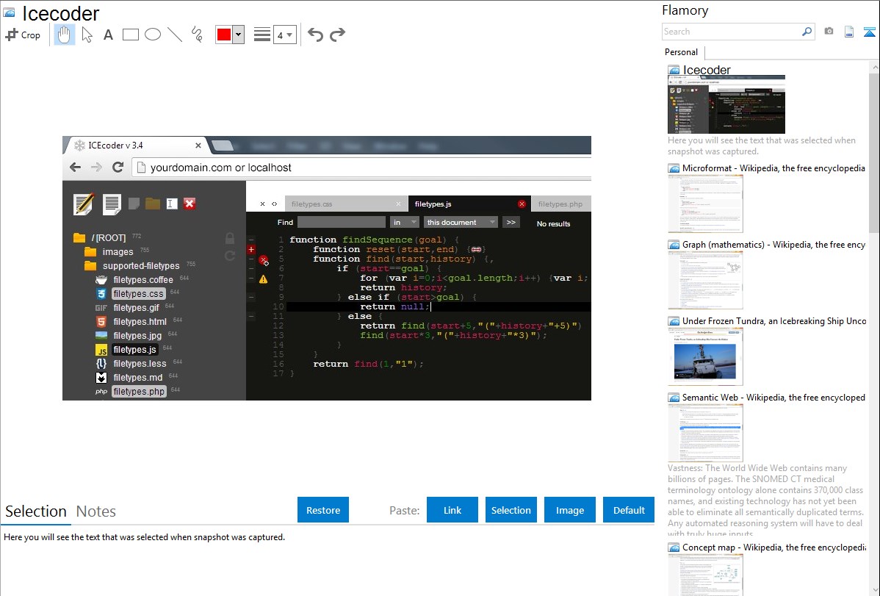
Task: Focus the Flamory Search field
Action: tap(732, 32)
